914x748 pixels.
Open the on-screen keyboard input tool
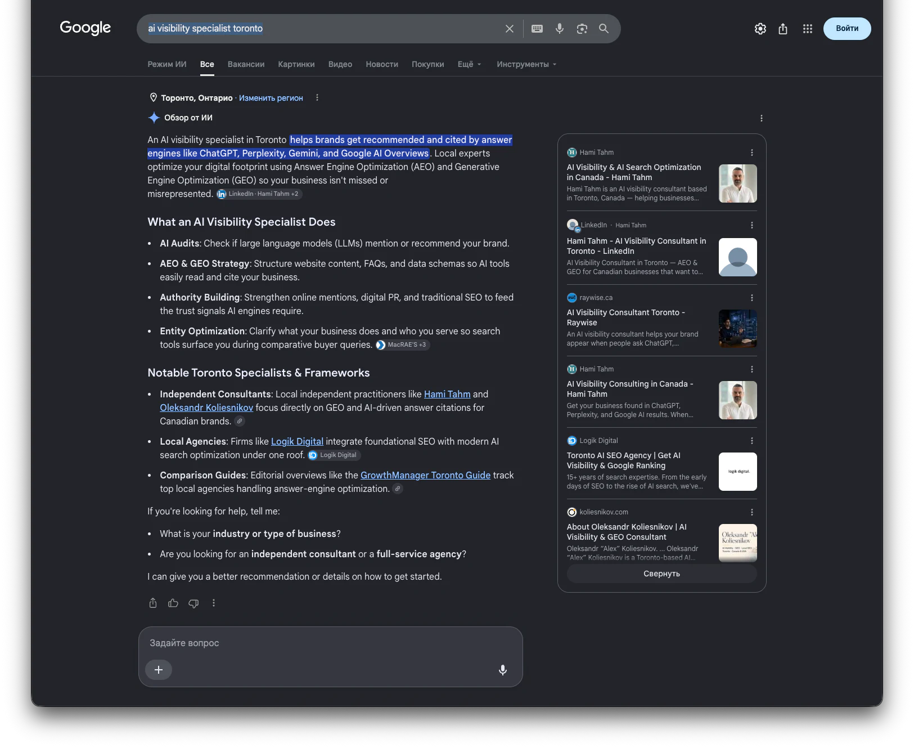[x=537, y=29]
